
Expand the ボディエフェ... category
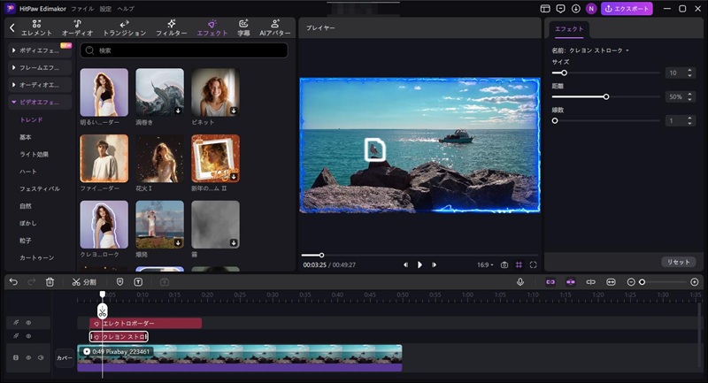(x=40, y=50)
